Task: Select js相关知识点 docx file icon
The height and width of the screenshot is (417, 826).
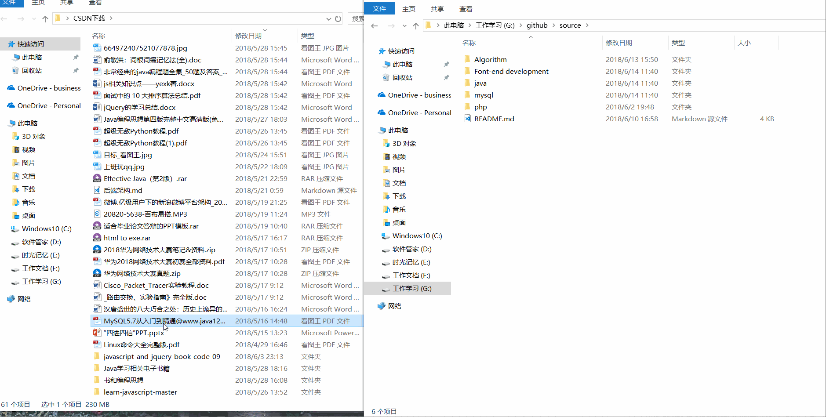Action: click(97, 83)
